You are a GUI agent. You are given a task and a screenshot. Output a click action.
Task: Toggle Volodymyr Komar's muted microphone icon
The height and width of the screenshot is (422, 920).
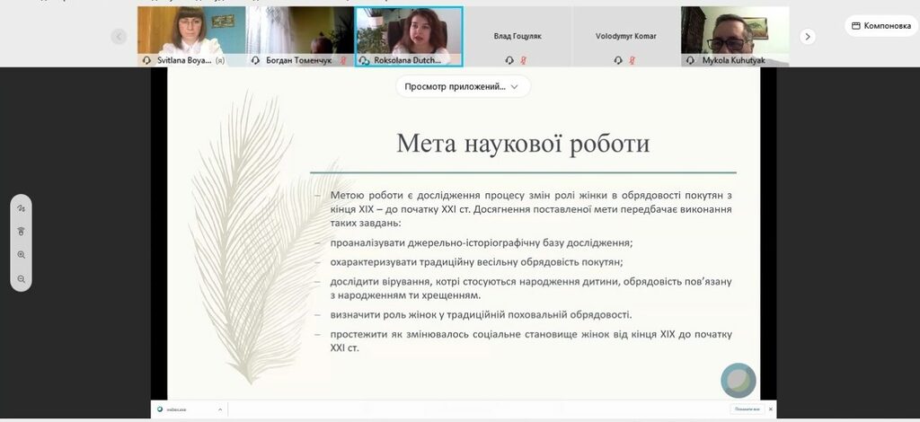[x=631, y=60]
